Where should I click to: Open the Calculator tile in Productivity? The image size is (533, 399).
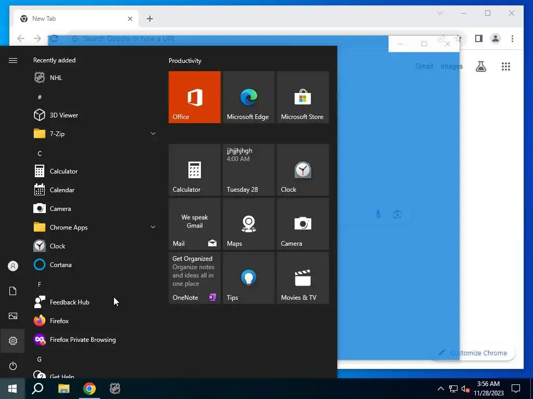(x=195, y=170)
